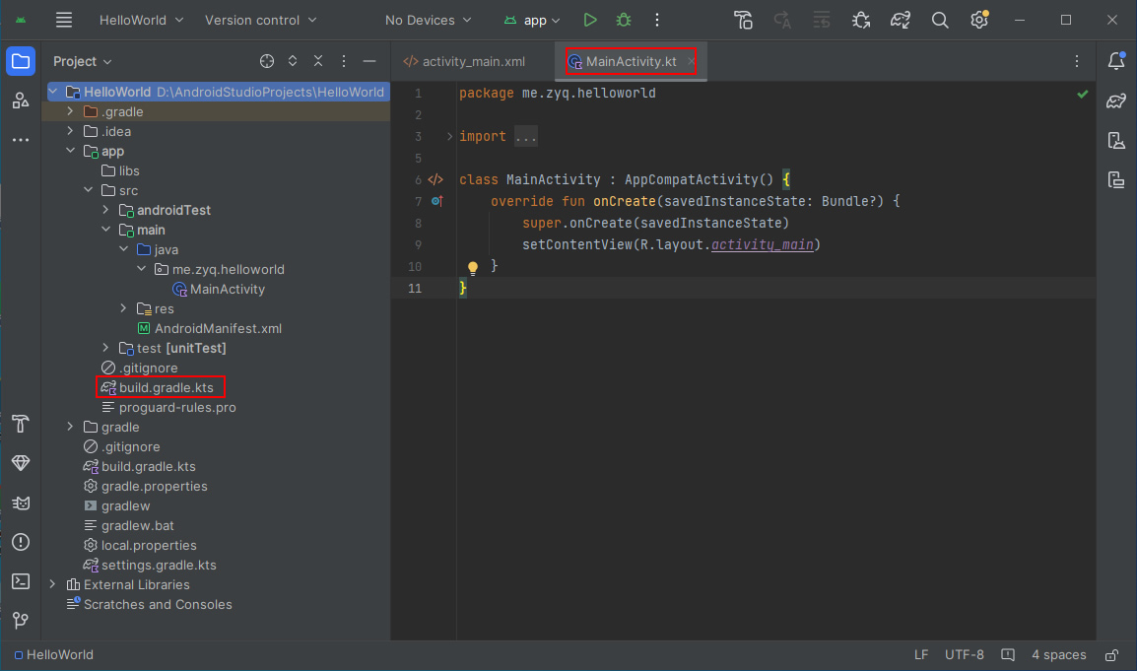Open Notifications bell in right sidebar

pyautogui.click(x=1116, y=61)
